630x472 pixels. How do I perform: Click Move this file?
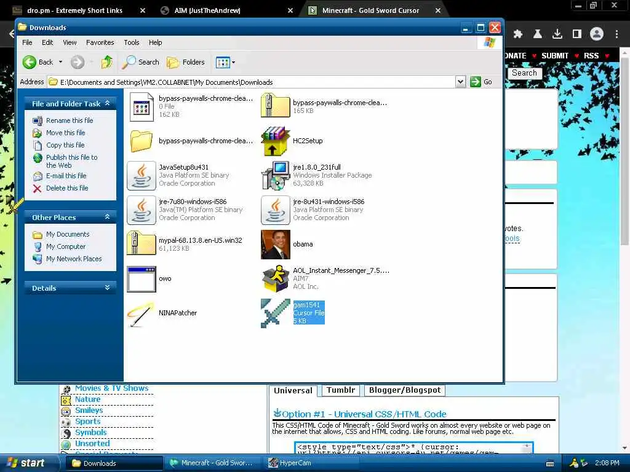tap(65, 133)
